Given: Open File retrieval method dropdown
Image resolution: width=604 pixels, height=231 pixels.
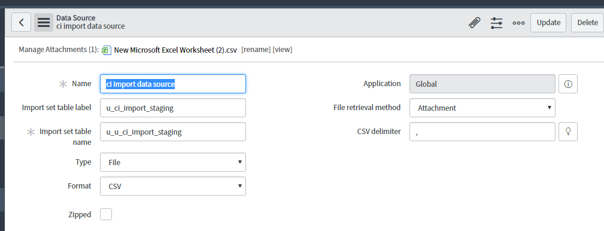Looking at the screenshot, I should [482, 108].
